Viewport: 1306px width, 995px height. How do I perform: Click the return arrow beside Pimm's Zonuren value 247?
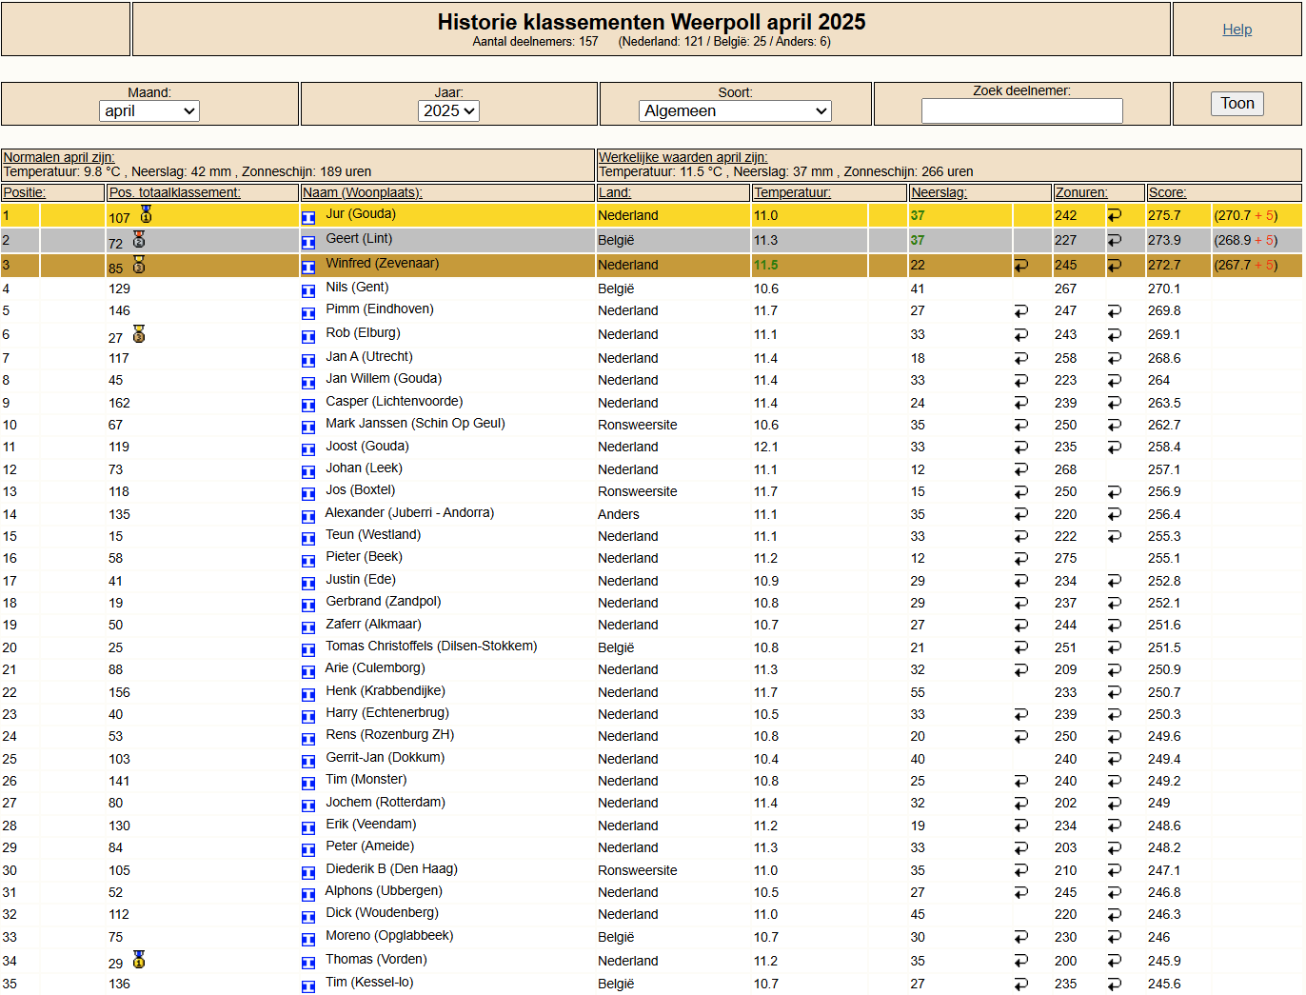[1114, 311]
